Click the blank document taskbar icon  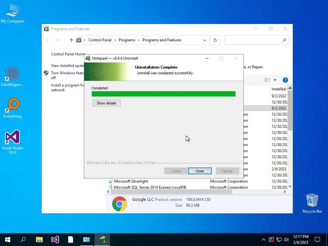pos(71,240)
